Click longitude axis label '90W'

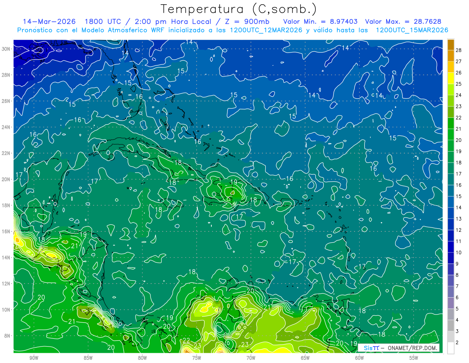34,358
